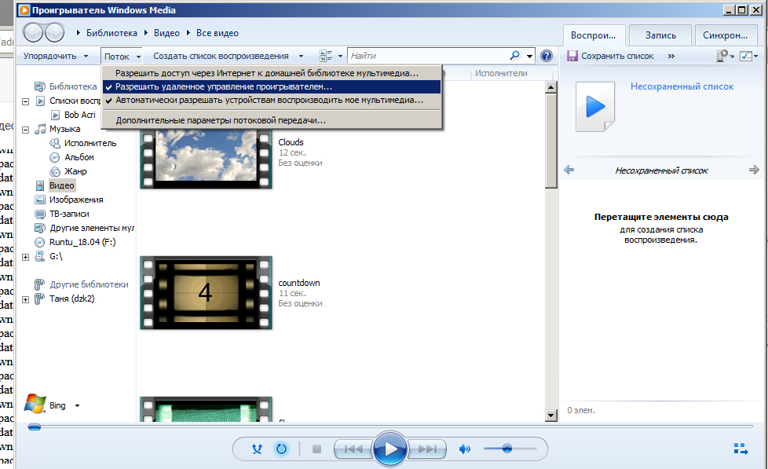Open the help question mark icon
This screenshot has width=768, height=469.
(547, 56)
